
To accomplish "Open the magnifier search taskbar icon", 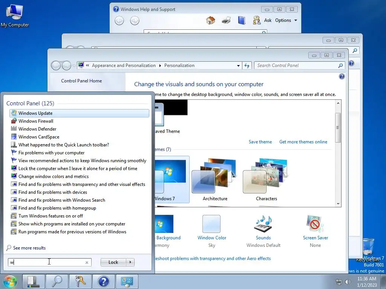I will (57, 281).
